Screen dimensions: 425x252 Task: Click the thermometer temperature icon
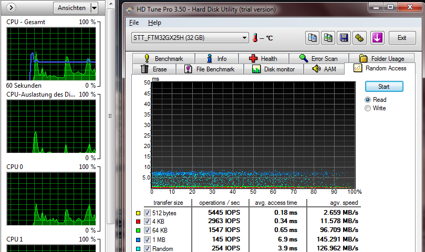point(255,38)
